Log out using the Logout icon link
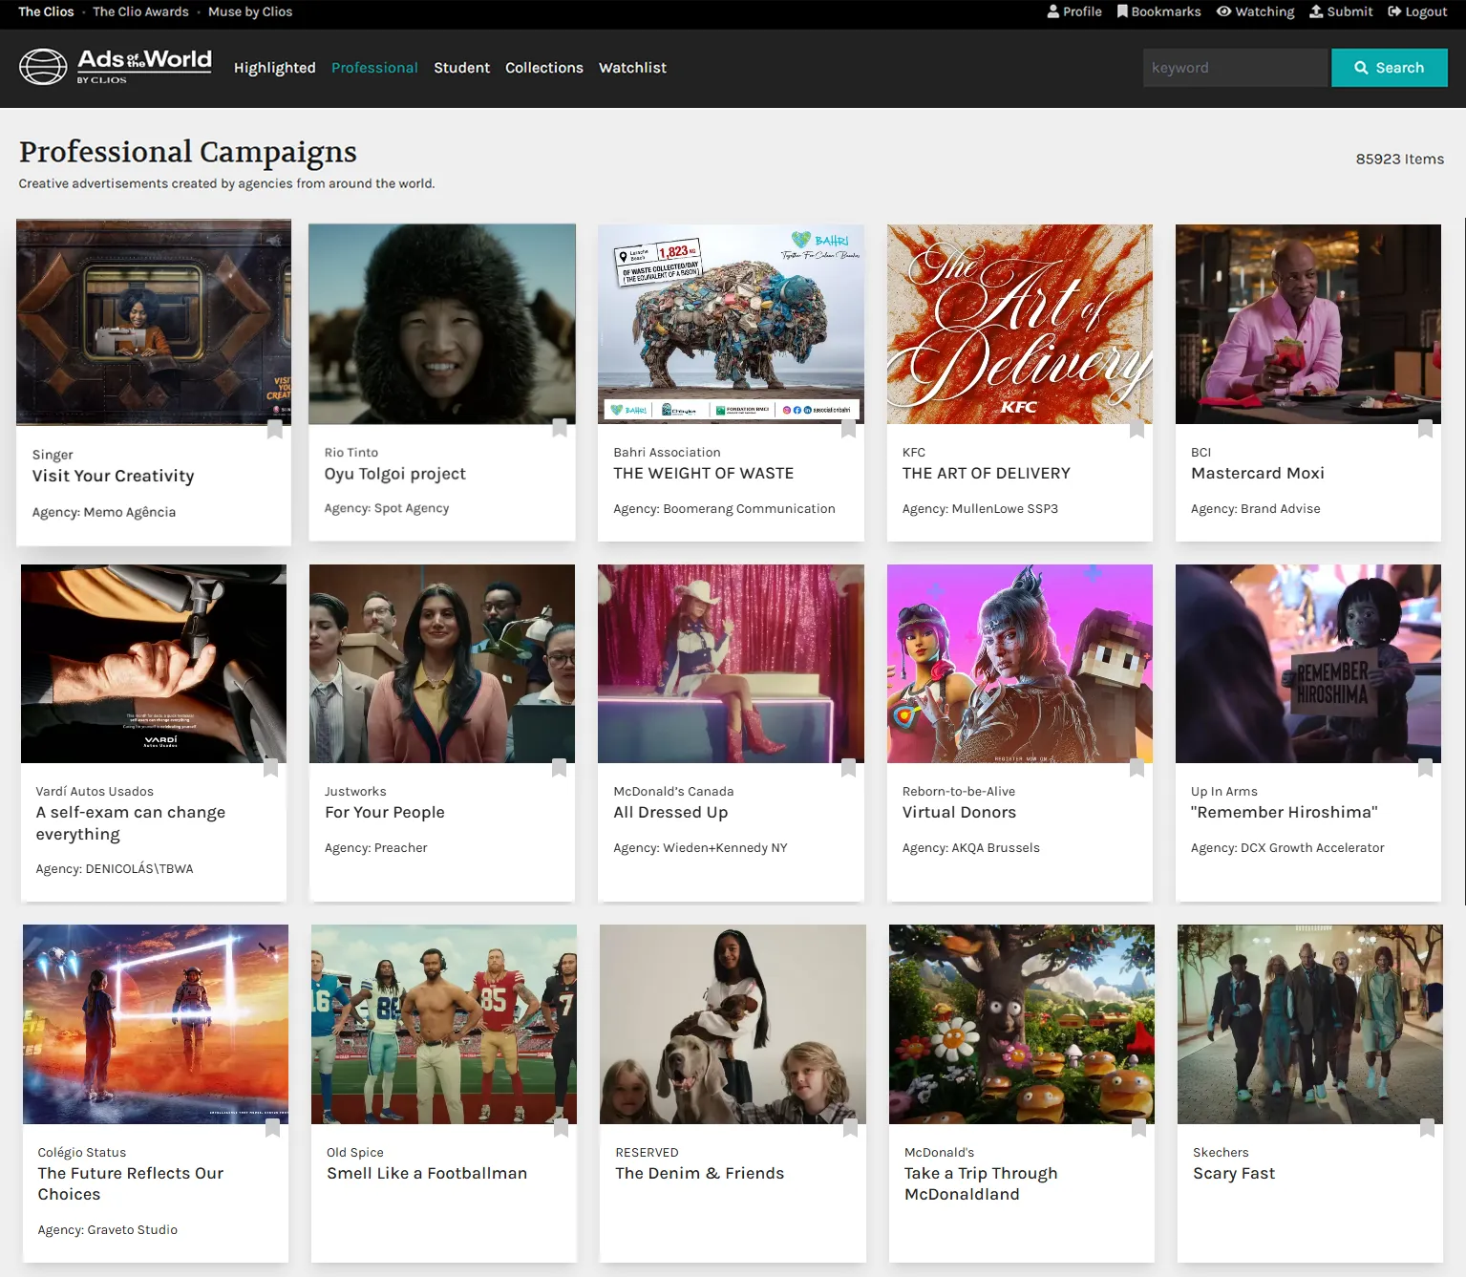 point(1417,11)
